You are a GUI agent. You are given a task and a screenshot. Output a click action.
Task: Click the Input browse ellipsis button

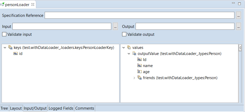[115, 27]
